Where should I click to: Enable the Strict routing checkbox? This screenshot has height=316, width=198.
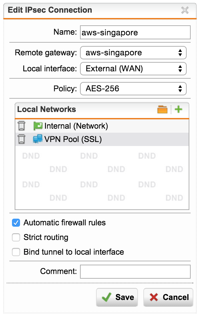click(x=16, y=237)
